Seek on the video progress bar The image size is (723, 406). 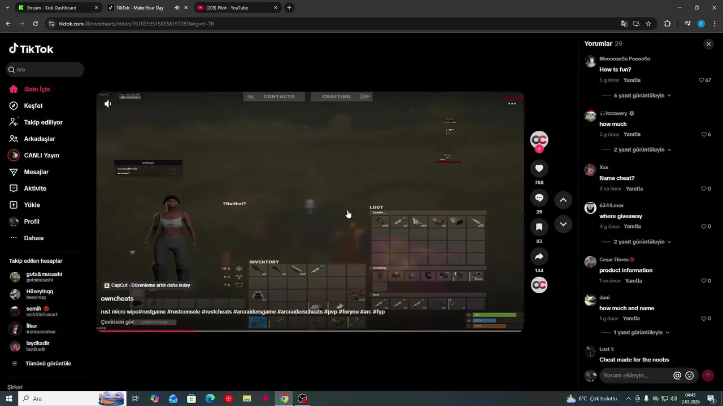(310, 330)
